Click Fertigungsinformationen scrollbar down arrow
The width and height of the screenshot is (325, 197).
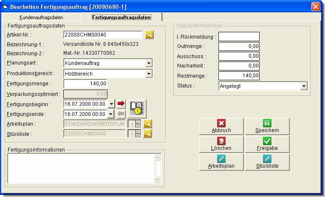point(158,180)
